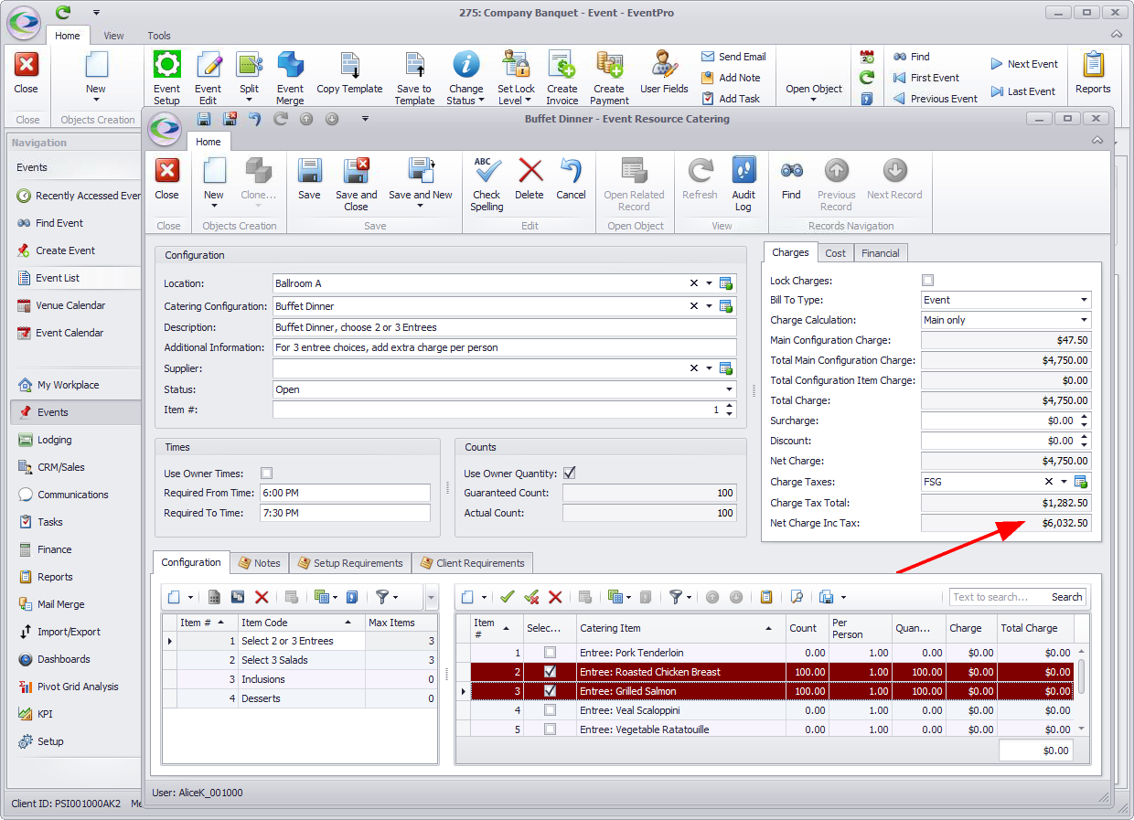Open User Fields
This screenshot has width=1134, height=820.
(x=664, y=73)
